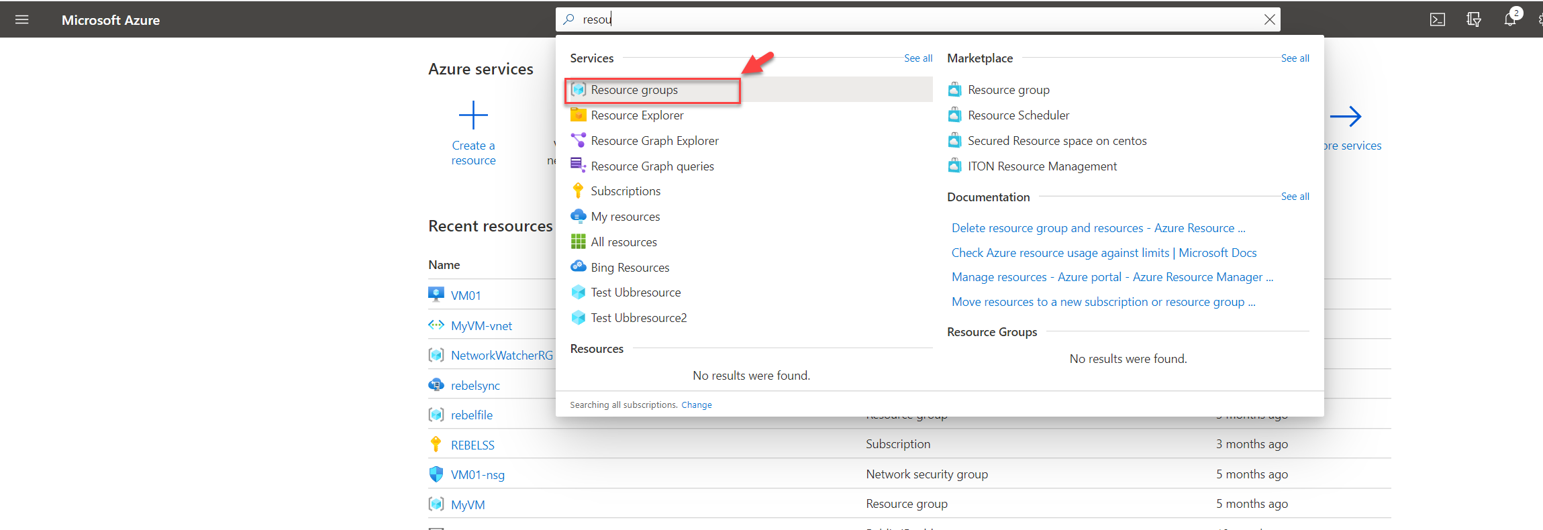
Task: Open REBELSS subscription resource
Action: 472,445
